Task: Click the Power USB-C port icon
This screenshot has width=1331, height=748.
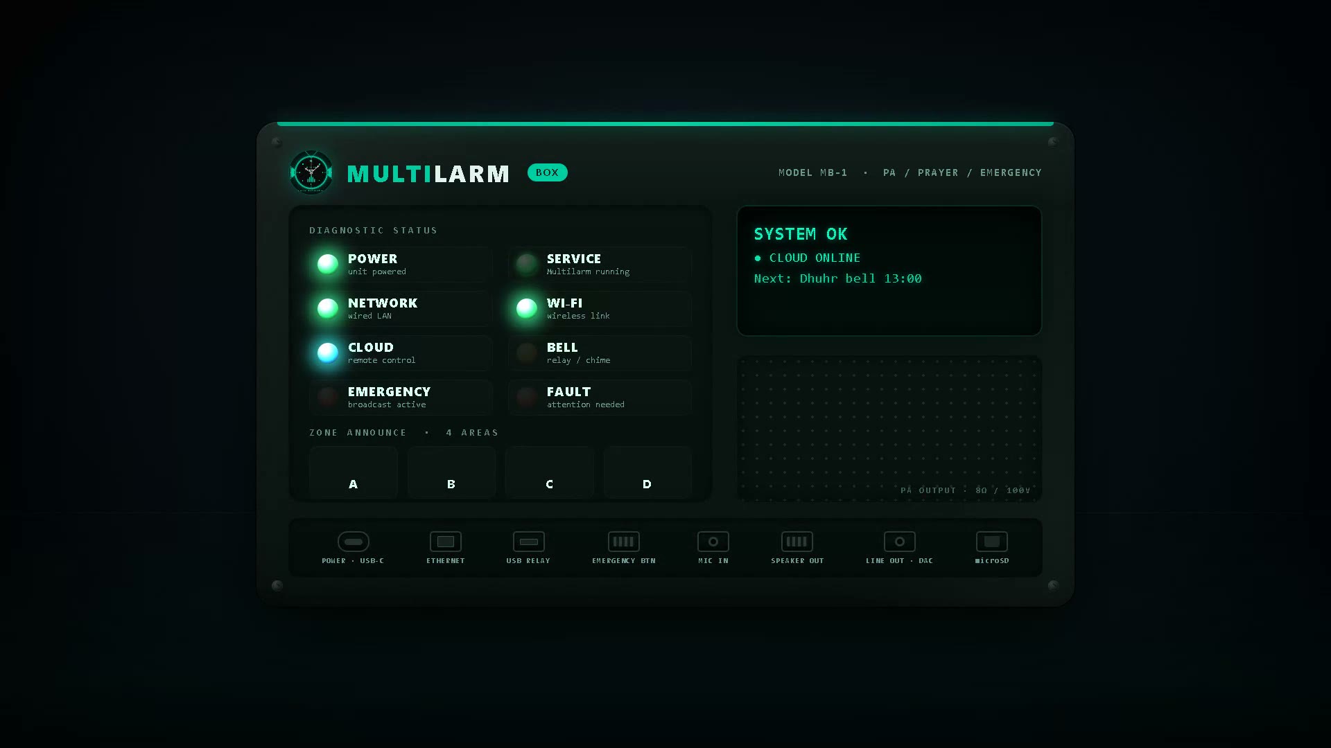Action: click(x=354, y=542)
